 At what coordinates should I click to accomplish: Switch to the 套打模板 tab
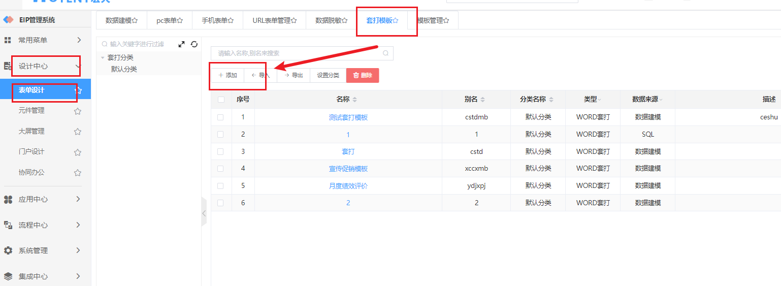tap(382, 20)
